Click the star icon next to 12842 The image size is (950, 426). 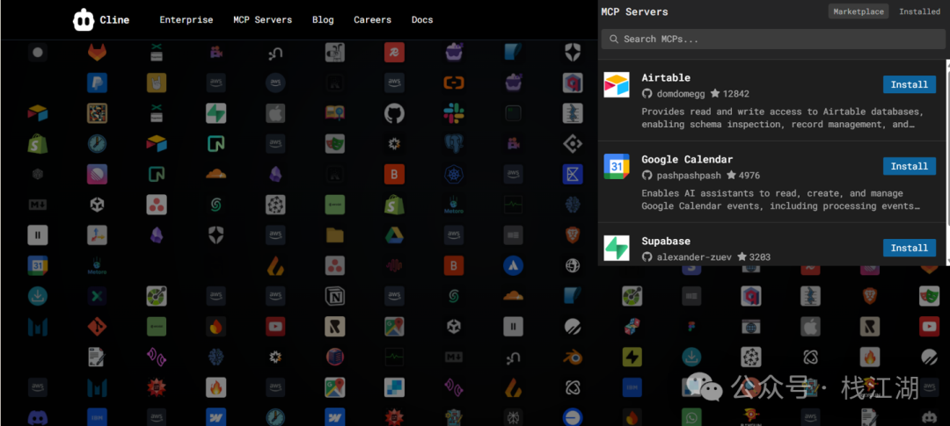715,94
